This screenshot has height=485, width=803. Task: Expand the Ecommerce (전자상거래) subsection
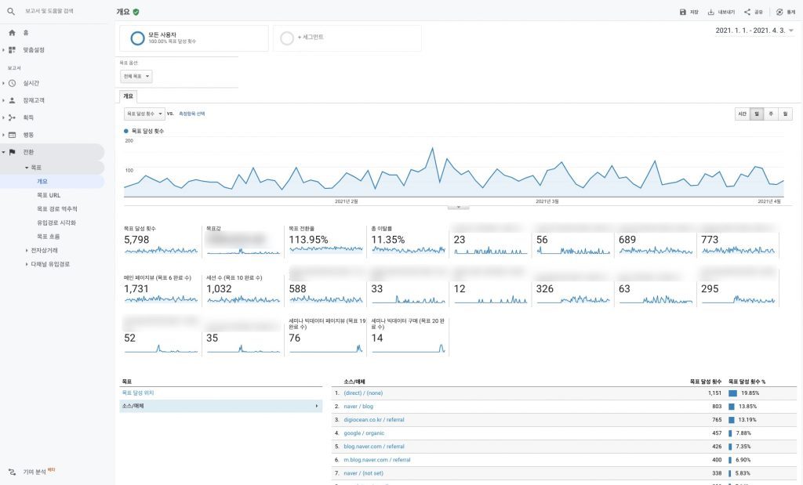(x=27, y=250)
